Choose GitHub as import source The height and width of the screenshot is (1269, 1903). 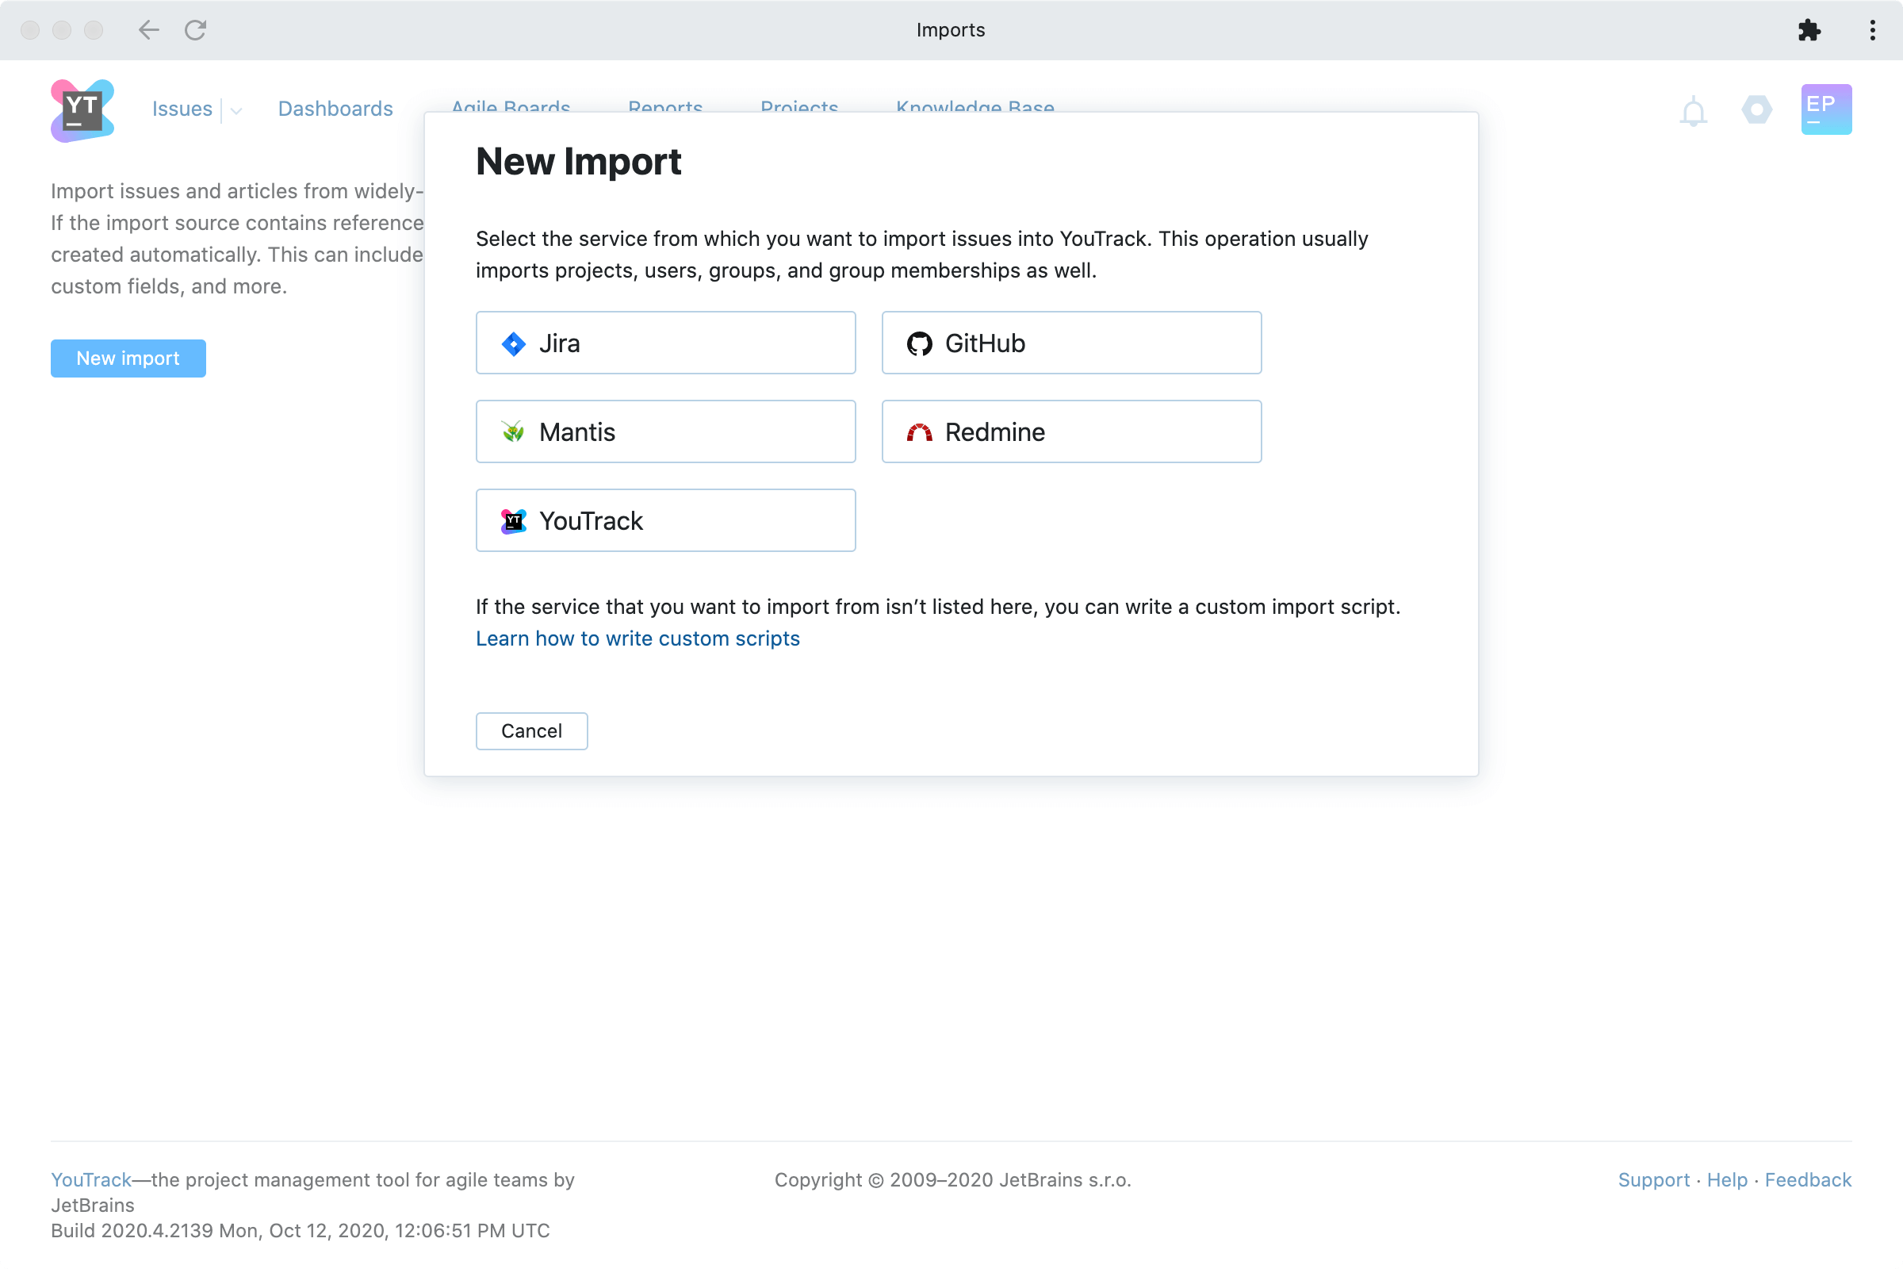tap(1070, 343)
